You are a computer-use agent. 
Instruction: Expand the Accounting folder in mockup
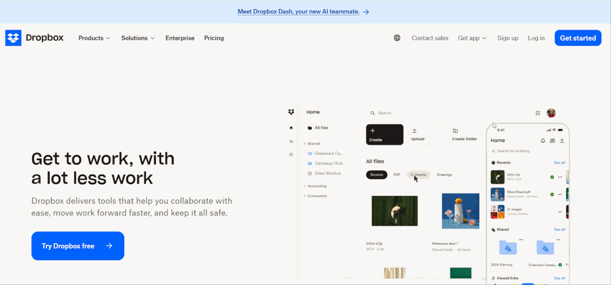304,186
